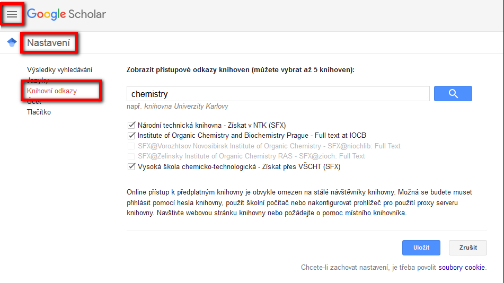The width and height of the screenshot is (504, 283).
Task: Click the blue magnifier search button
Action: pyautogui.click(x=453, y=94)
